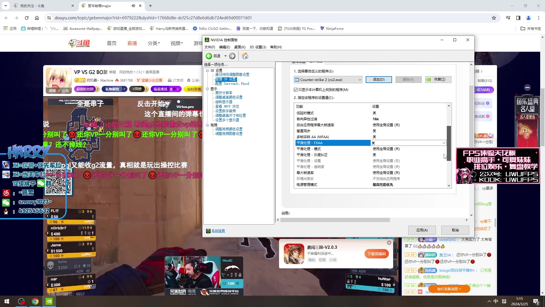Select the 垂直同步 setting row
This screenshot has height=307, width=545.
371,131
